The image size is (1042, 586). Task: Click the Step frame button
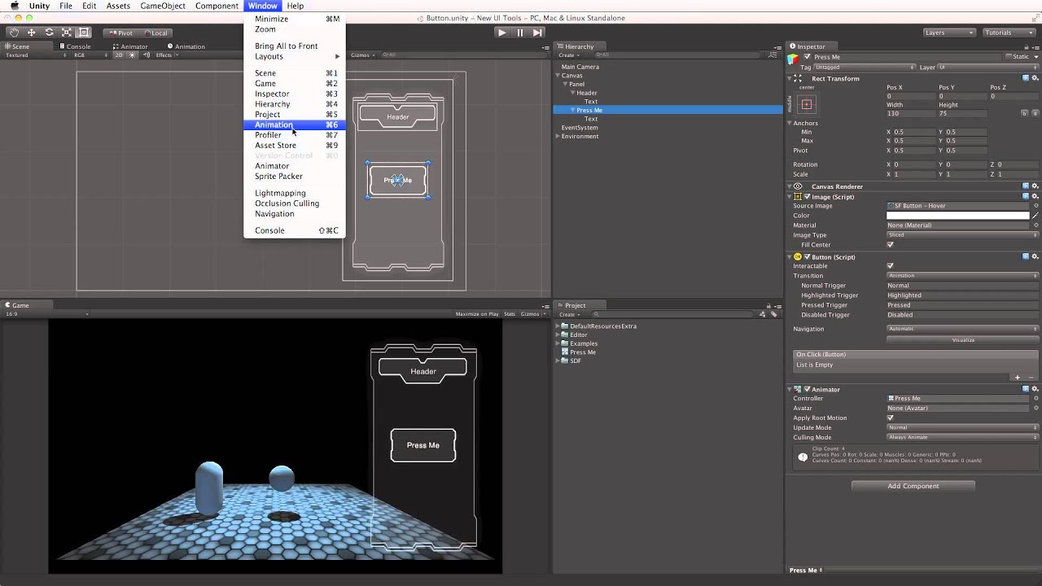tap(537, 33)
